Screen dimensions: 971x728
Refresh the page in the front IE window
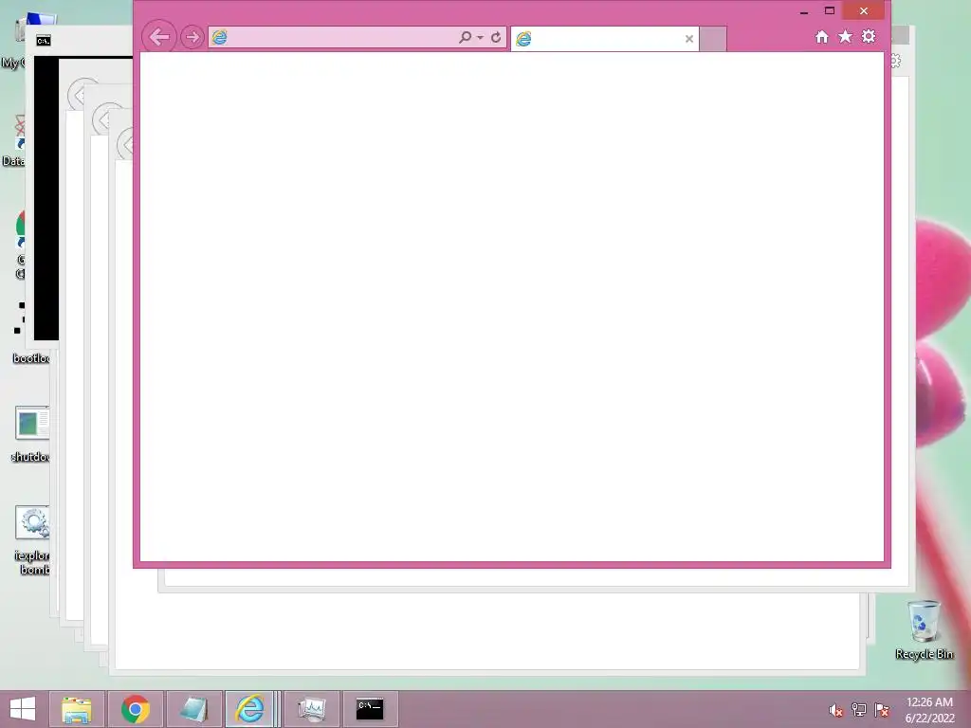tap(496, 37)
